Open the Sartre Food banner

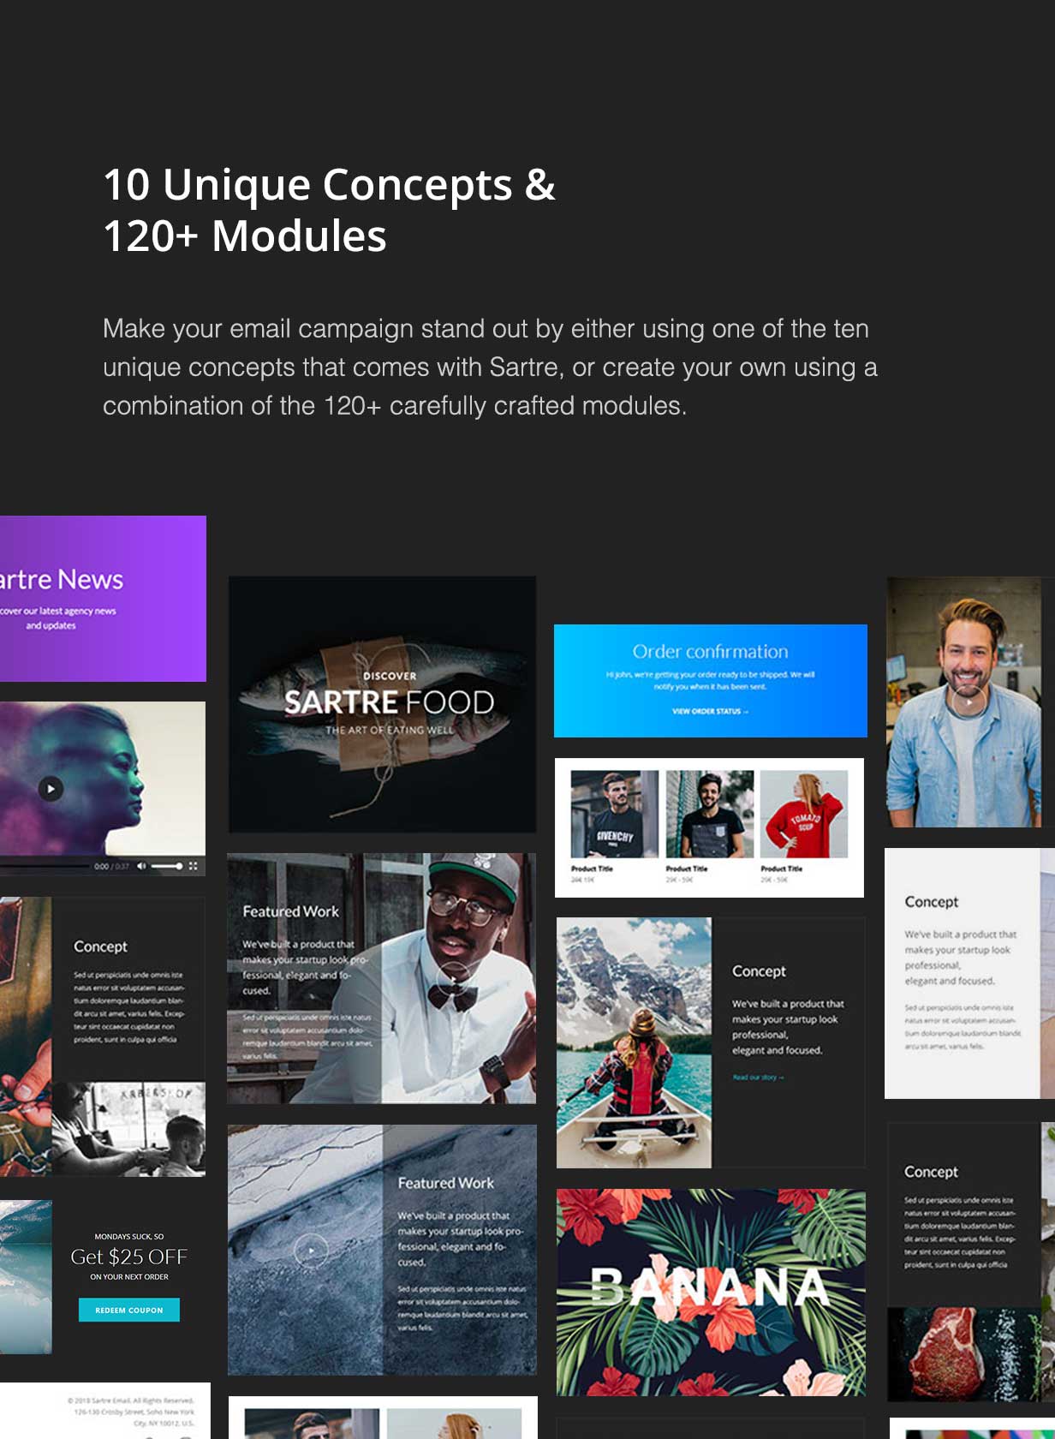[x=382, y=704]
